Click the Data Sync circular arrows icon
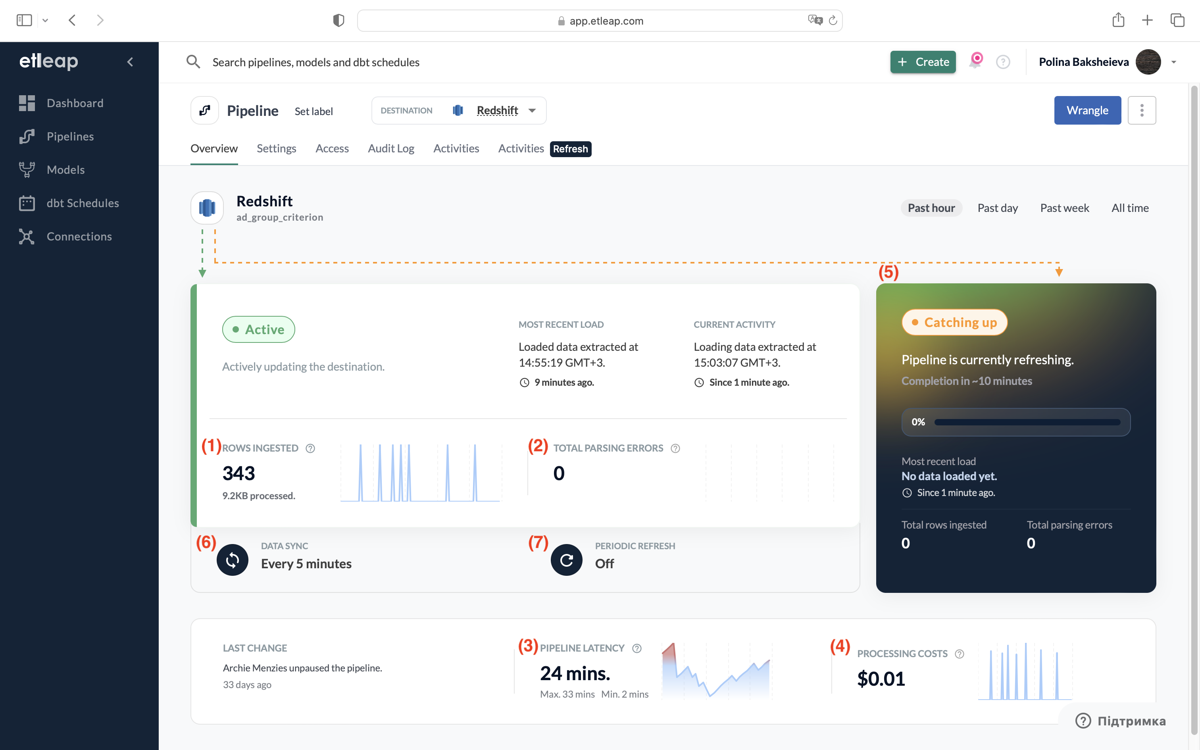 tap(232, 560)
